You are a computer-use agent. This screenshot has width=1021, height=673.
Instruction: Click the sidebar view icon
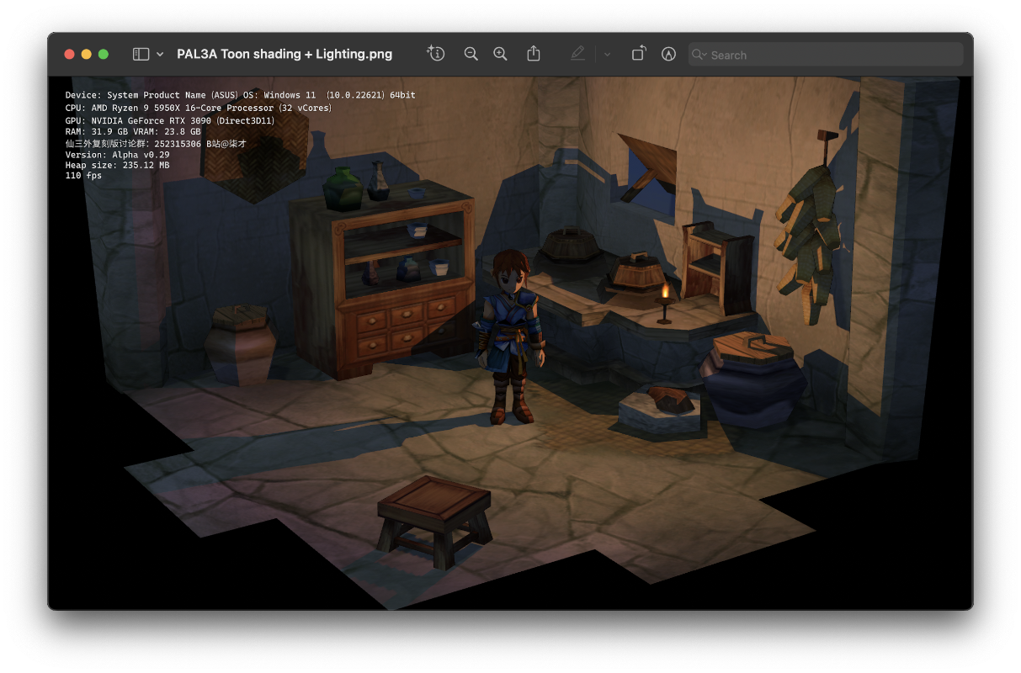tap(141, 54)
